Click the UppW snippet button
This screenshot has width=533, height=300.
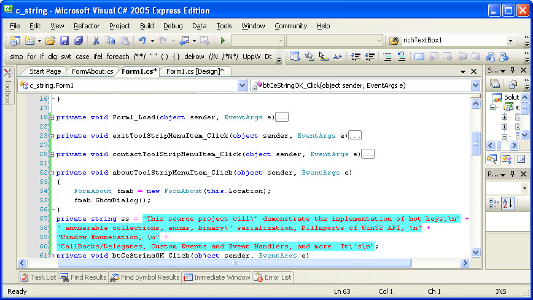pyautogui.click(x=252, y=57)
